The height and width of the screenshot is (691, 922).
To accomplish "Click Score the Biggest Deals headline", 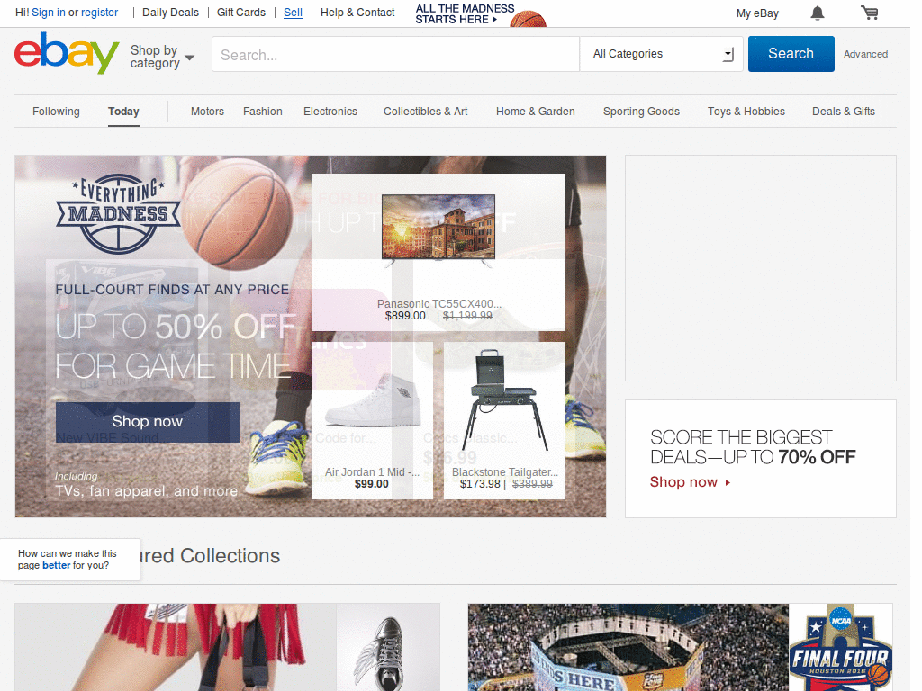I will pyautogui.click(x=753, y=447).
